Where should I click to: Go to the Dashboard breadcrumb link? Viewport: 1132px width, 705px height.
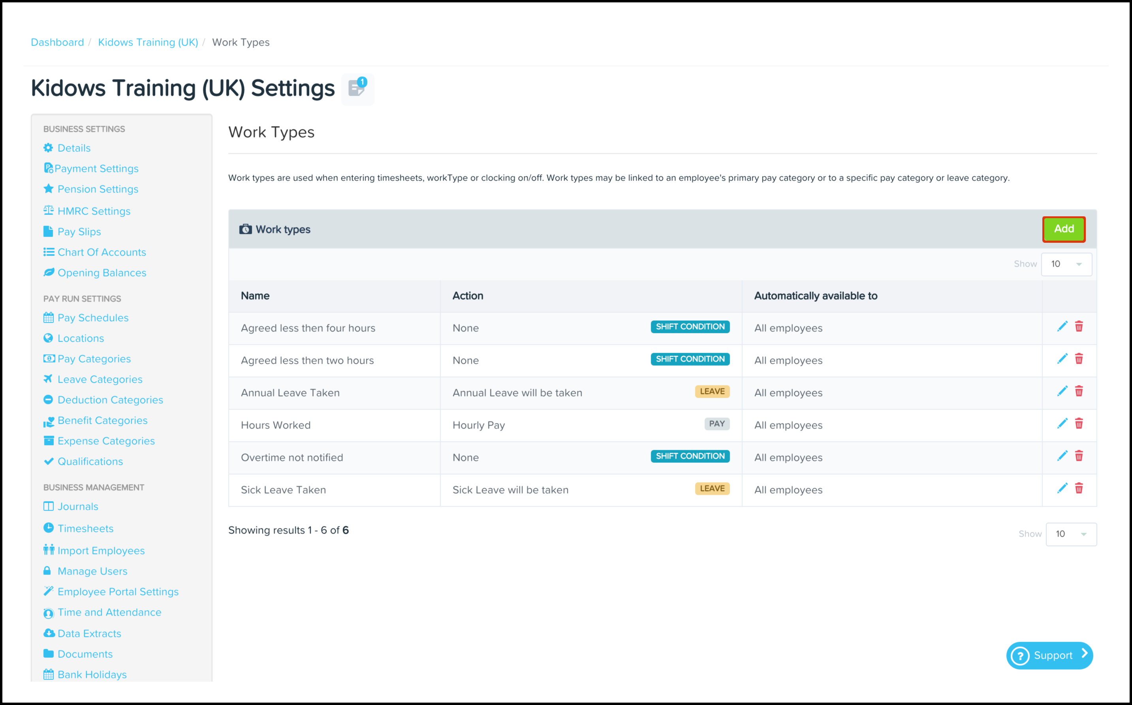(x=57, y=42)
